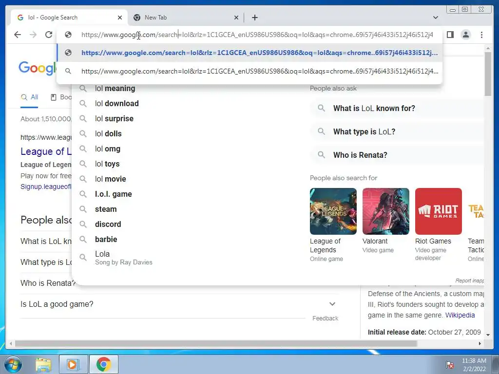This screenshot has width=499, height=374.
Task: Select 'lol download' suggestion
Action: click(117, 103)
